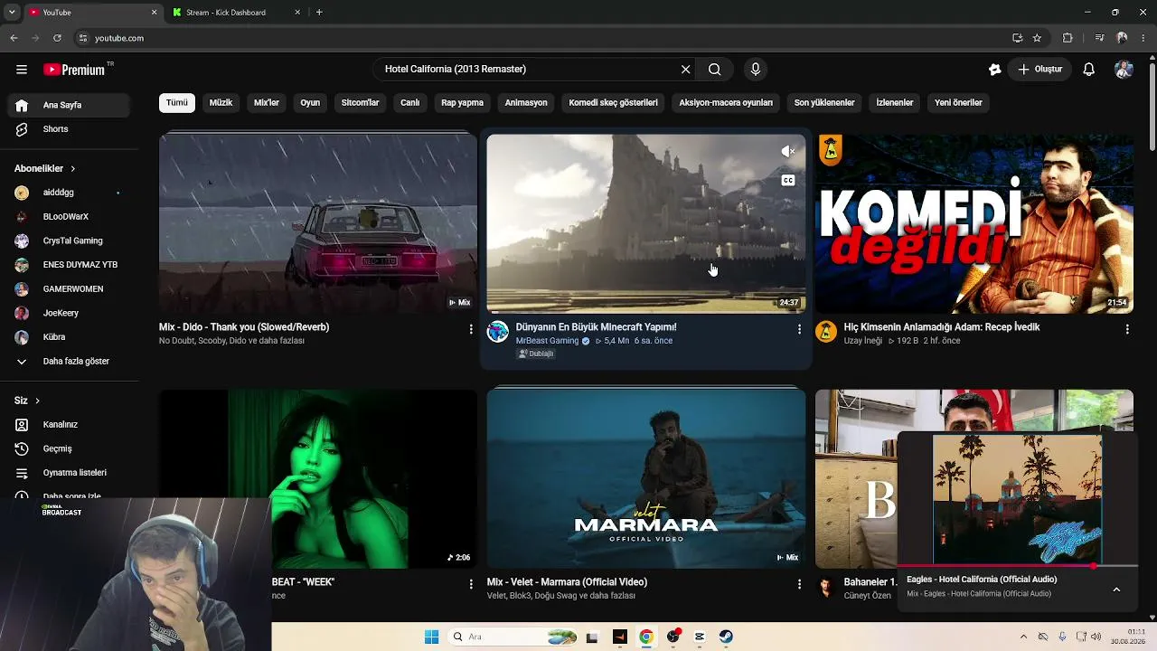
Task: Select the İzlenenler filter chip
Action: click(895, 103)
